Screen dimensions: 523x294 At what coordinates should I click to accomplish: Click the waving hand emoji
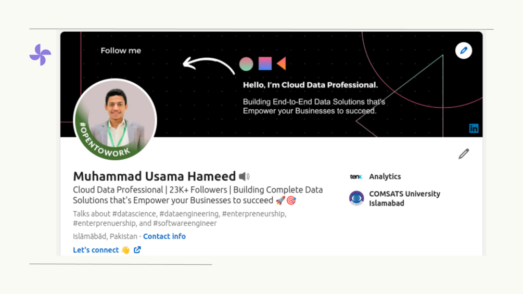pyautogui.click(x=125, y=250)
